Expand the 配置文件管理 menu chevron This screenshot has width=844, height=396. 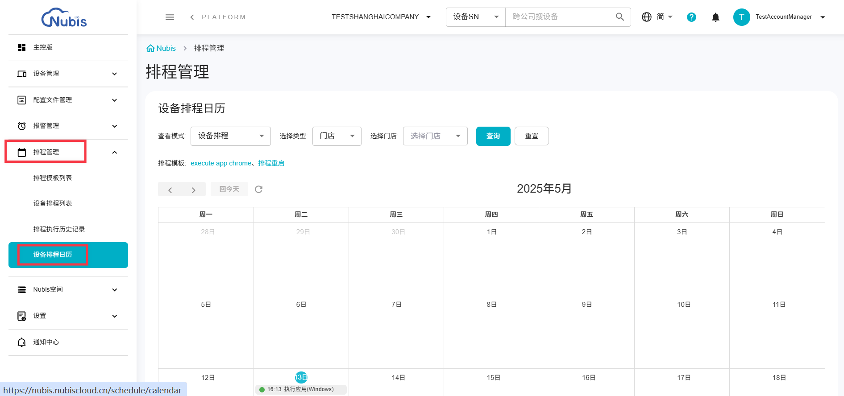pyautogui.click(x=115, y=100)
